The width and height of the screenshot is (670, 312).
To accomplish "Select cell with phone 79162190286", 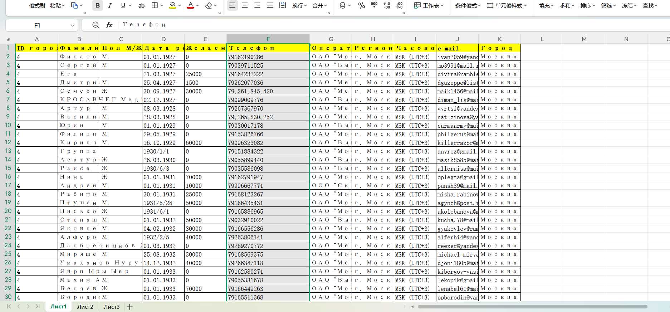I will pyautogui.click(x=268, y=57).
